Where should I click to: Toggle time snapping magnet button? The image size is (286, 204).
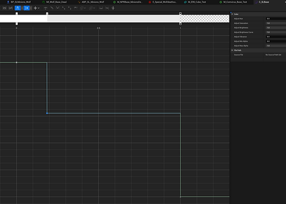[17, 8]
